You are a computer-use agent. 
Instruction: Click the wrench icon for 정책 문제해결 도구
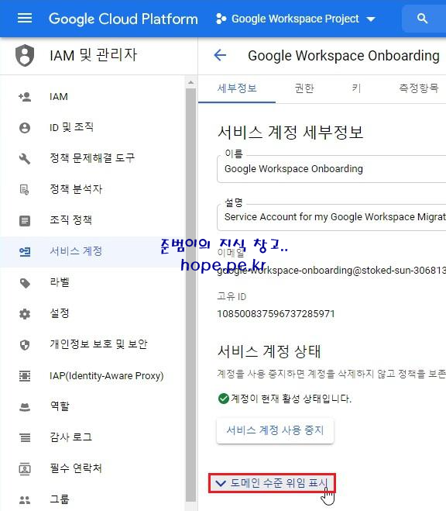click(25, 159)
